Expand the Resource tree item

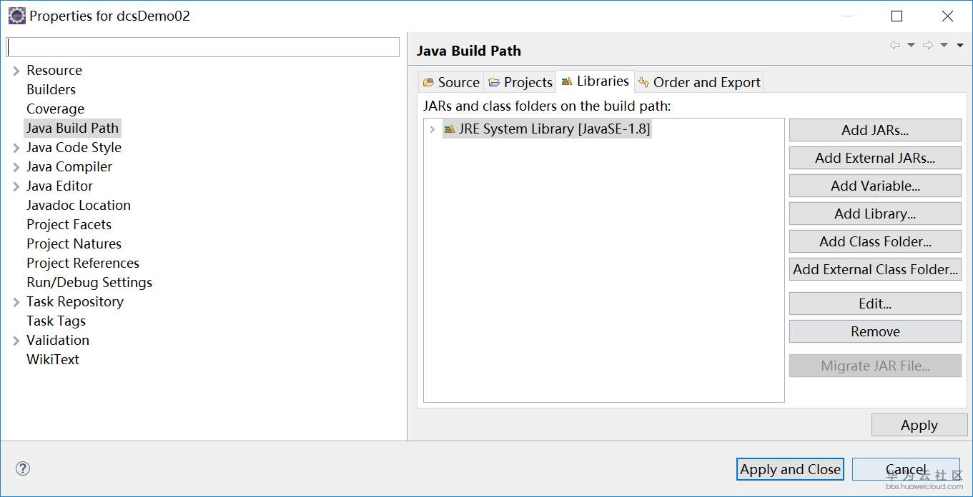16,71
